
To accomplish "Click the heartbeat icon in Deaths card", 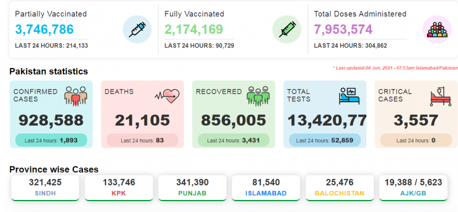I will 167,96.
